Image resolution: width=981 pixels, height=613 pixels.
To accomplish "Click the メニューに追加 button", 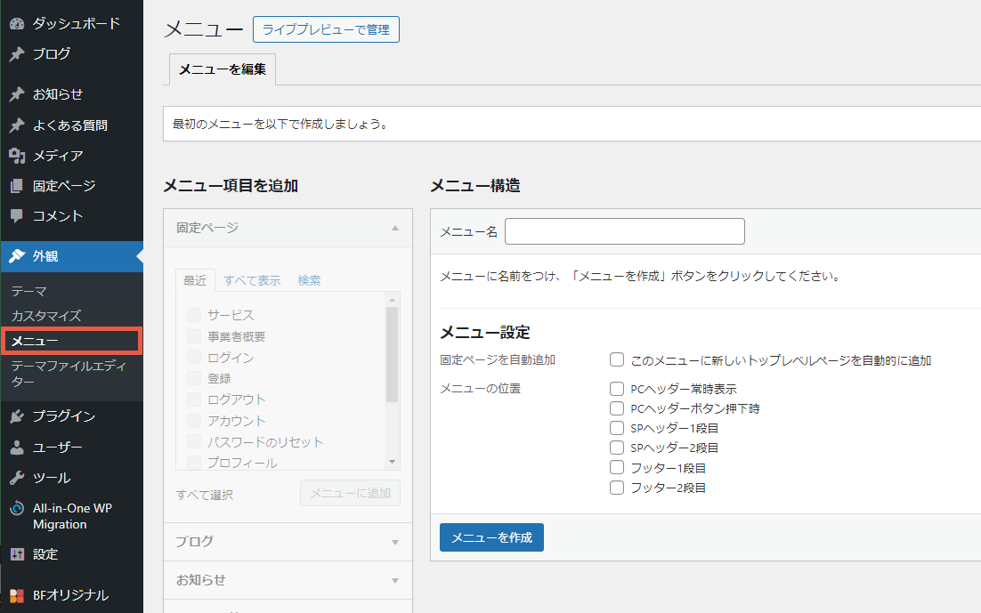I will click(x=351, y=493).
